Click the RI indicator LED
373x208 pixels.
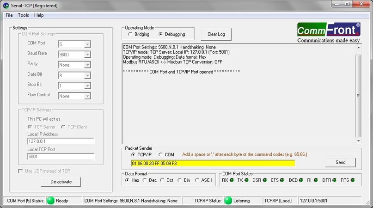(x=316, y=180)
